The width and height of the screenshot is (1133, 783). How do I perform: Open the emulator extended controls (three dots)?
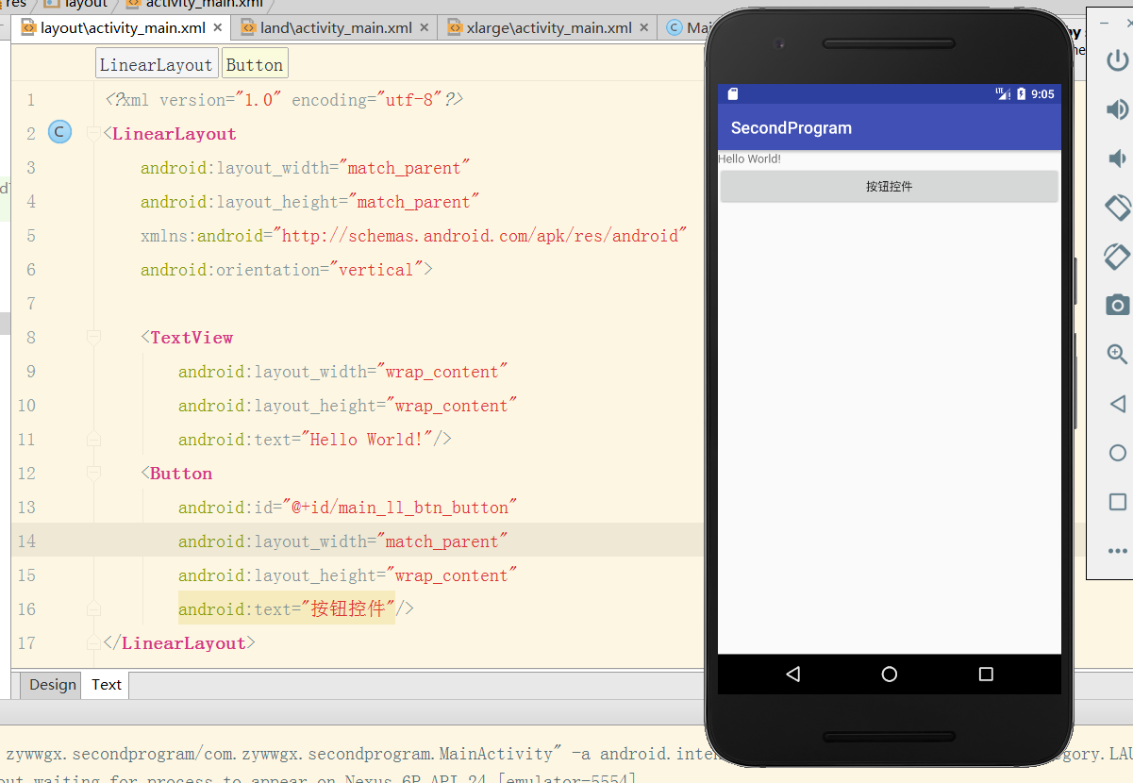pos(1118,551)
